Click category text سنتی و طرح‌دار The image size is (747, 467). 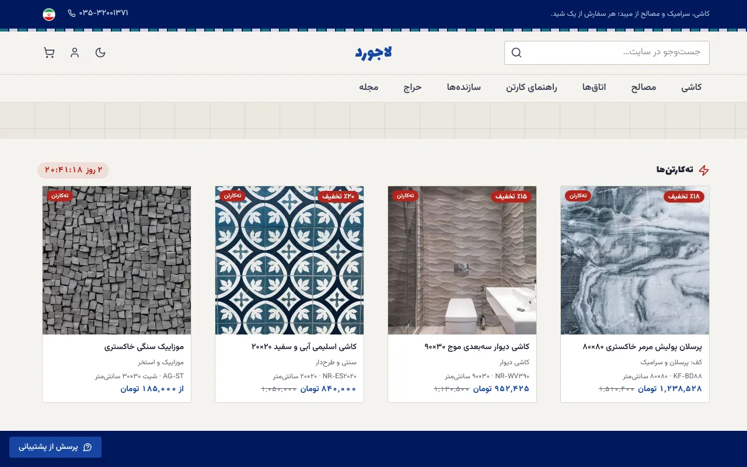[336, 363]
